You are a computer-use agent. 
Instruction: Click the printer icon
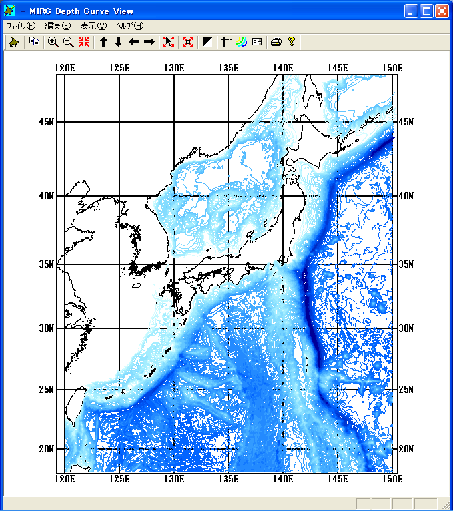coord(276,42)
